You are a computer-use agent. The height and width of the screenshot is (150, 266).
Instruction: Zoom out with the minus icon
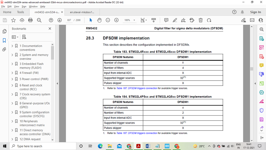point(108,20)
